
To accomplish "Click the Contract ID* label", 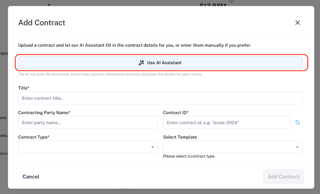I will tap(176, 113).
